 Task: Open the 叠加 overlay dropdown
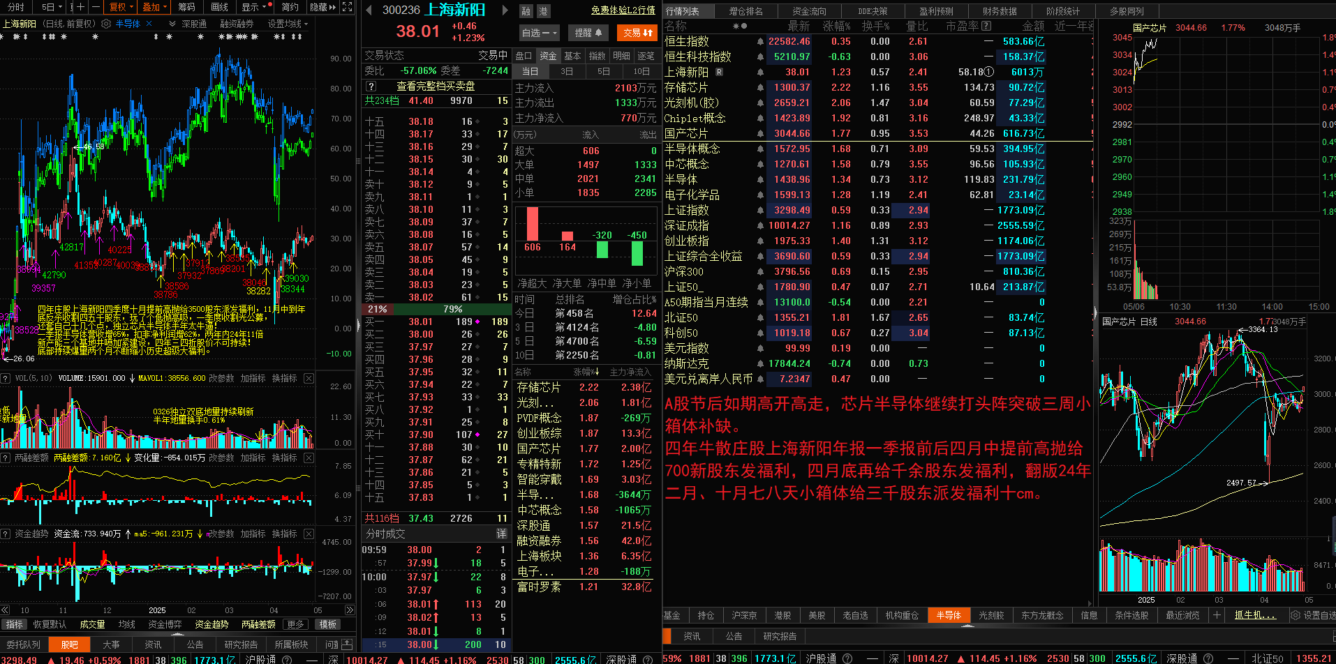tap(154, 7)
